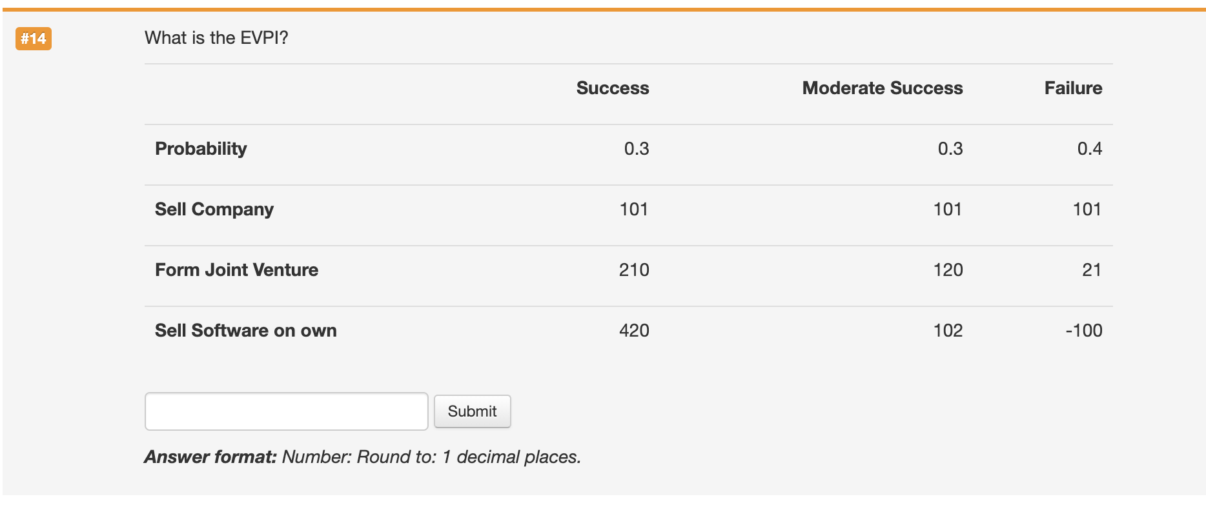The height and width of the screenshot is (512, 1206).
Task: Click the 210 Joint Venture payoff
Action: 635,270
